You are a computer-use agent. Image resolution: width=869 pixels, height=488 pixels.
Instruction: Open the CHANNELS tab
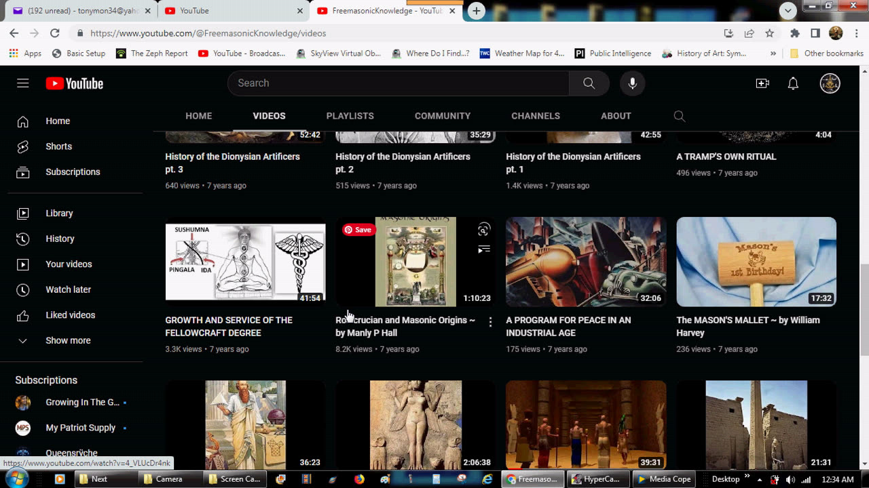536,116
